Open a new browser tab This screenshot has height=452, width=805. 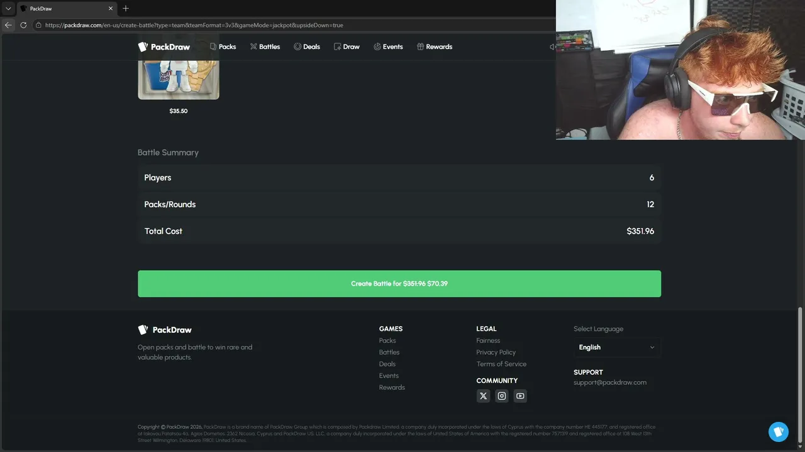tap(126, 8)
